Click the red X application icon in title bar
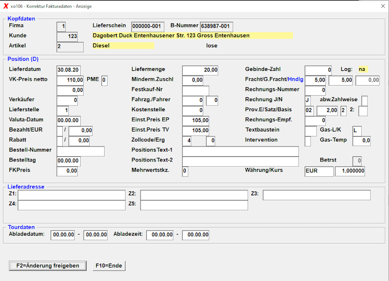The width and height of the screenshot is (389, 281). click(x=5, y=6)
